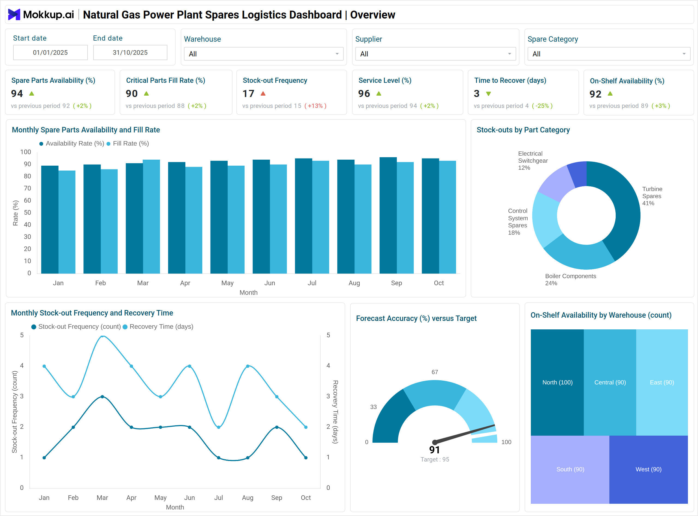Viewport: 698px width, 516px height.
Task: Click the Boiler Components 24% label
Action: tap(570, 280)
